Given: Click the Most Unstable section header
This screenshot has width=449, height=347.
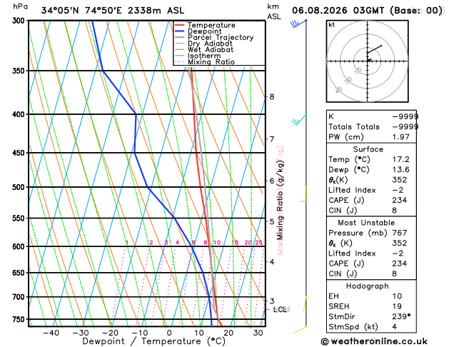Looking at the screenshot, I should point(366,223).
